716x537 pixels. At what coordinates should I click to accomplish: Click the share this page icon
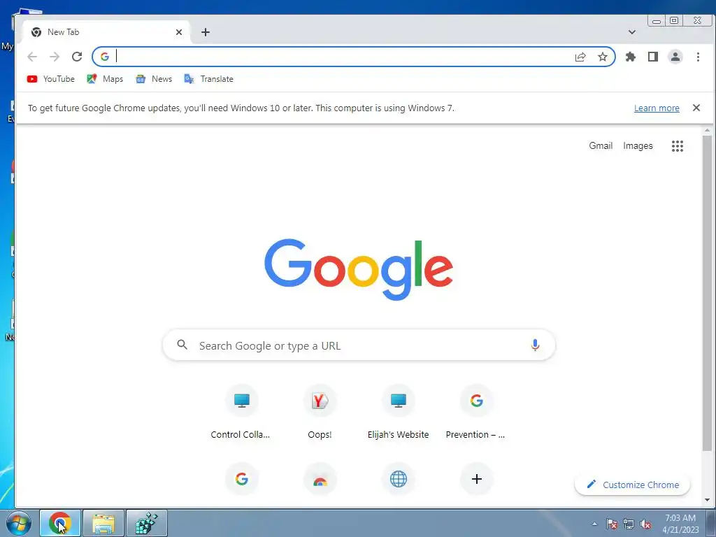tap(580, 57)
